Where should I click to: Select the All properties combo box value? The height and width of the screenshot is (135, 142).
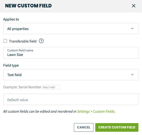(18, 29)
